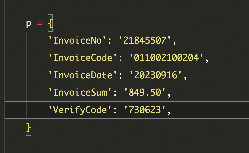The width and height of the screenshot is (249, 153).
Task: Click the '730623' verify code value
Action: (145, 110)
